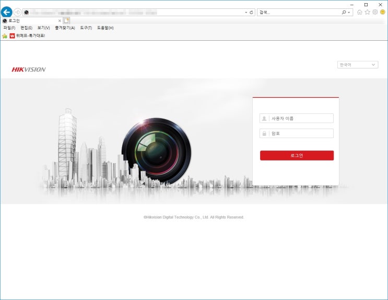
Task: Maximize the browser window
Action: (x=366, y=5)
